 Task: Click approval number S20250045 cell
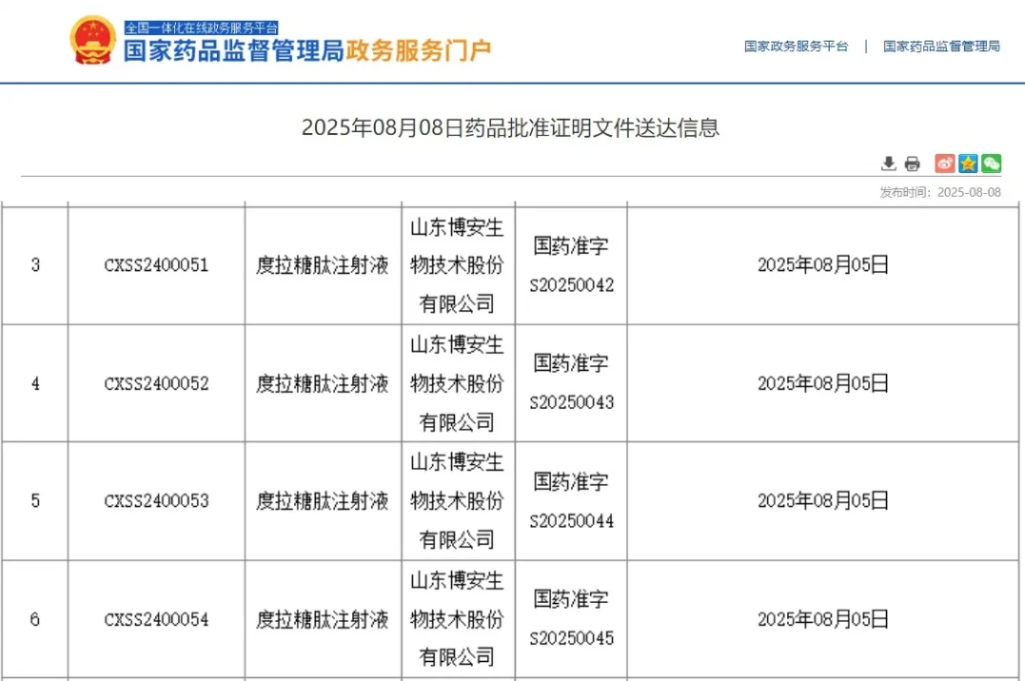click(571, 638)
